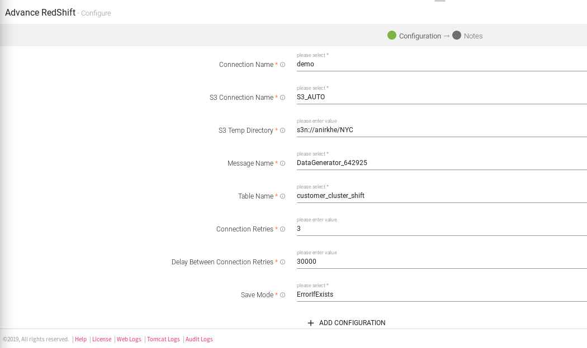Switch to the Notes step
The height and width of the screenshot is (348, 587).
point(472,36)
